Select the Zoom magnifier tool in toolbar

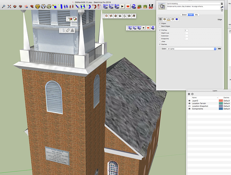pos(3,6)
